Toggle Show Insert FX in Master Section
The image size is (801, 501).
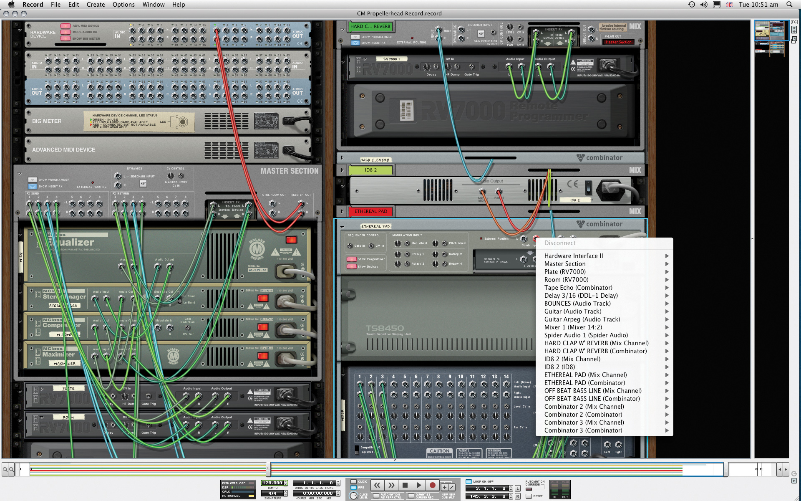pos(32,187)
